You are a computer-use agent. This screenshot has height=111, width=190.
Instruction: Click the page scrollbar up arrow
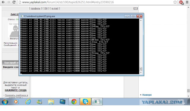coord(189,7)
